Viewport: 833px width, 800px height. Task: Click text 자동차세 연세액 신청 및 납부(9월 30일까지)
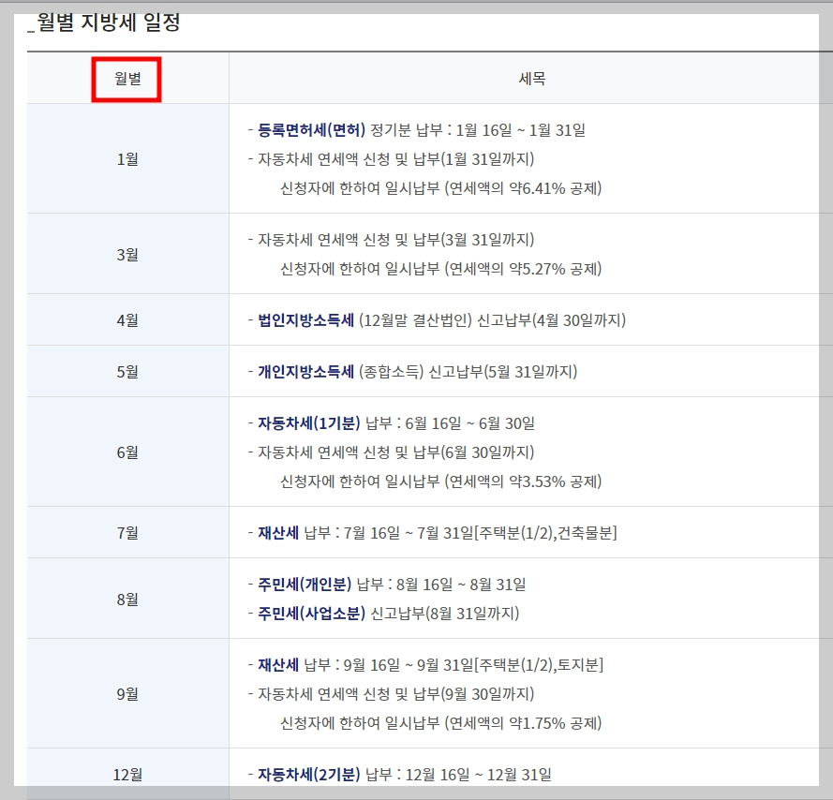click(395, 694)
